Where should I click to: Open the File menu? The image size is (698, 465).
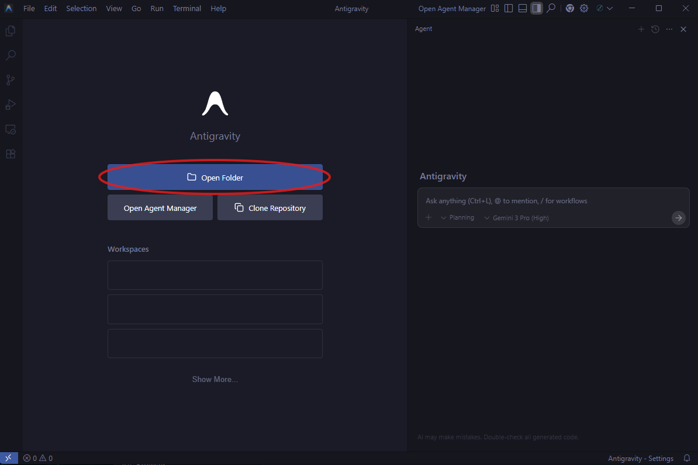coord(29,8)
